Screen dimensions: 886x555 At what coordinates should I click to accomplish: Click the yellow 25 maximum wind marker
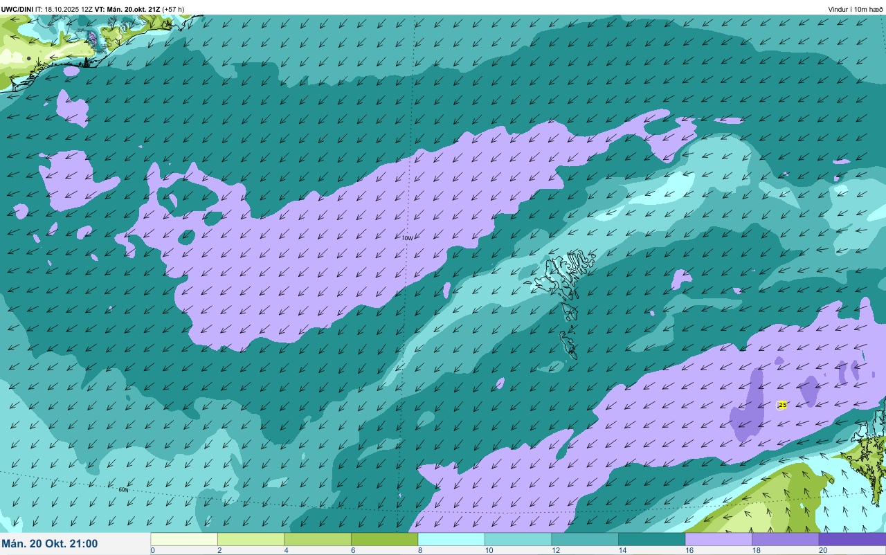coord(782,405)
